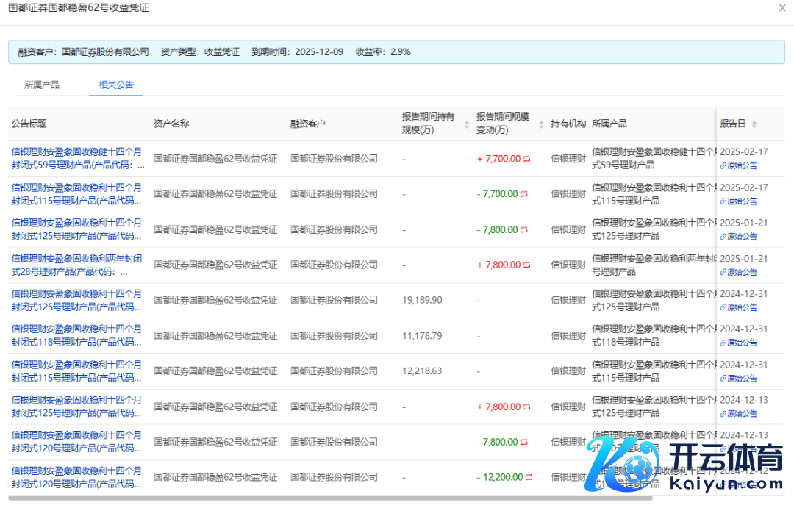Click the swap icon beside -7,700.00

tap(523, 194)
